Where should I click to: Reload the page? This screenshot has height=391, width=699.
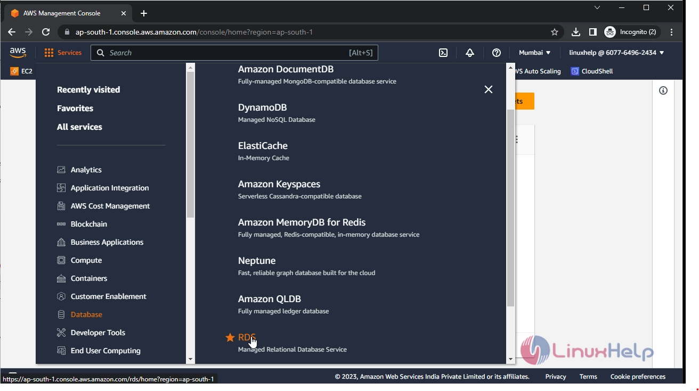[x=46, y=32]
